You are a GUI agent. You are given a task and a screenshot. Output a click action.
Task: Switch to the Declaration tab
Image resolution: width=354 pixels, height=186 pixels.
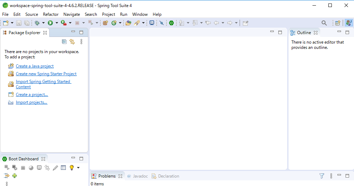(x=165, y=176)
